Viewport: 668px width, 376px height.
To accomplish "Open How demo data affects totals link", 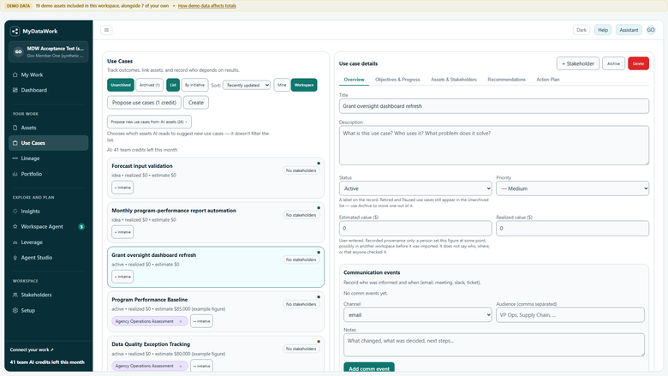I will 207,6.
